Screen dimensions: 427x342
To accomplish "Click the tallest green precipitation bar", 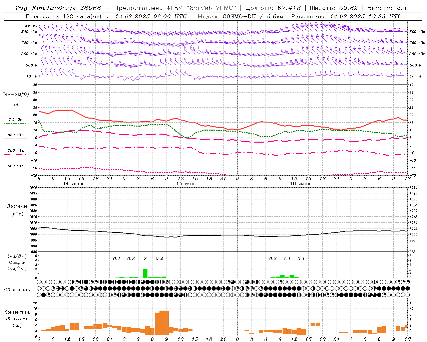I will (145, 274).
